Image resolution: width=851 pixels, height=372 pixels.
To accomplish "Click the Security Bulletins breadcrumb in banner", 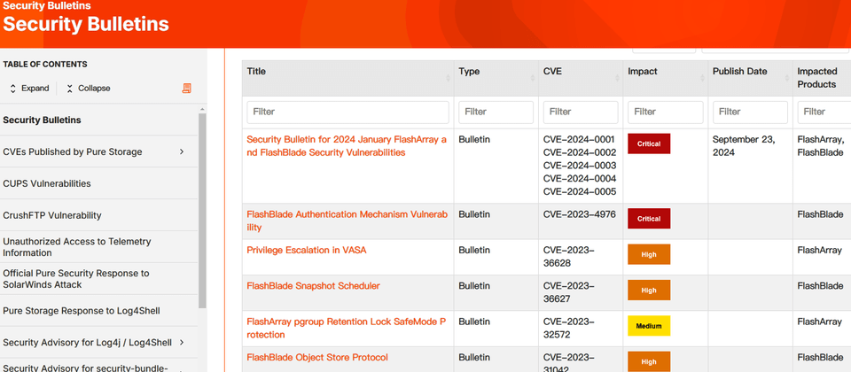I will (x=47, y=6).
